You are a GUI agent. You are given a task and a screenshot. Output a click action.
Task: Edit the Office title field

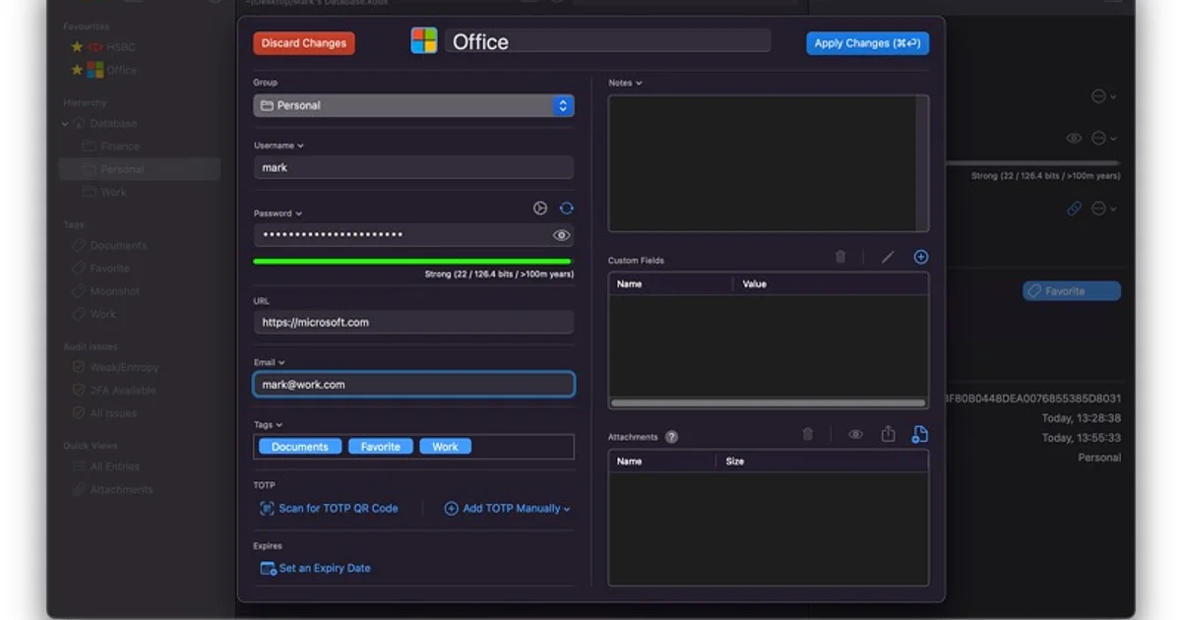pos(607,41)
